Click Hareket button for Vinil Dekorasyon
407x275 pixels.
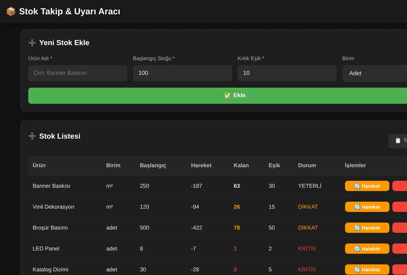pyautogui.click(x=367, y=207)
